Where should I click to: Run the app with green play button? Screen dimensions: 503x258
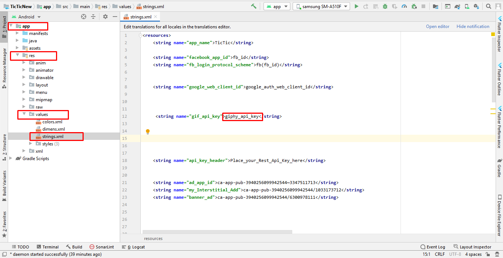(x=356, y=6)
